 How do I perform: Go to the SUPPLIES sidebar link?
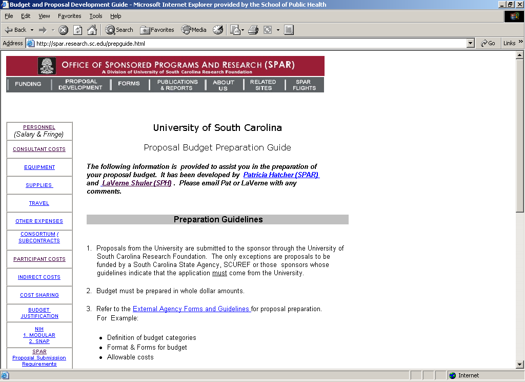[39, 185]
